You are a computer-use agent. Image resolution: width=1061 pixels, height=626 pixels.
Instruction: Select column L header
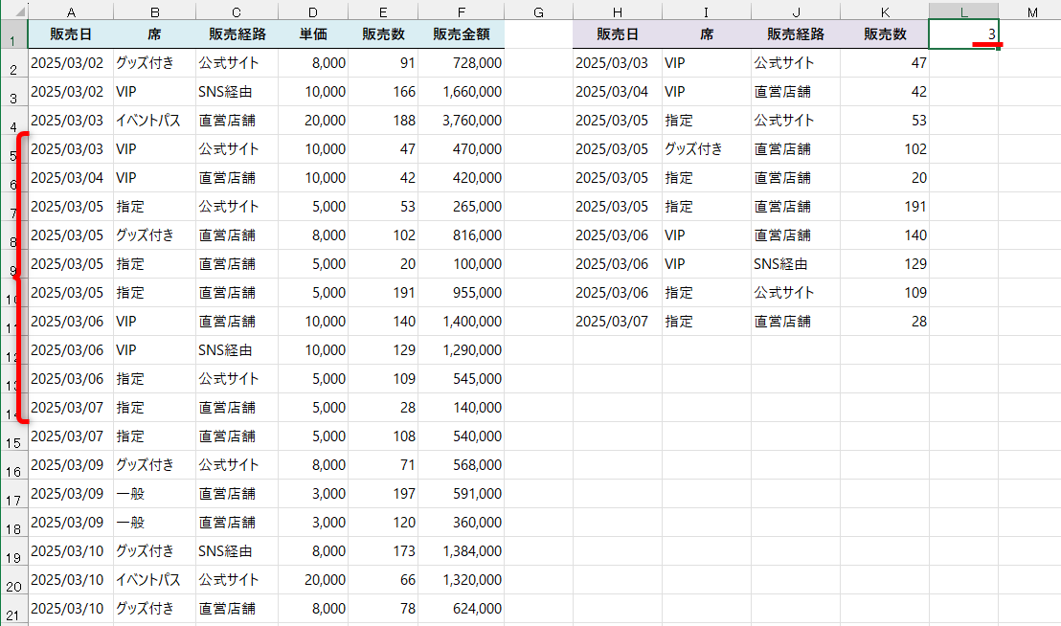point(963,11)
